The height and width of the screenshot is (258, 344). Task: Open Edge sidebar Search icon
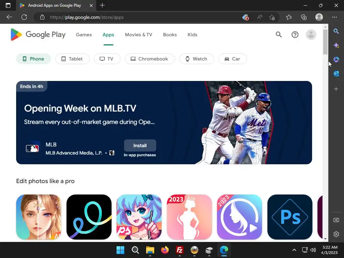tap(336, 31)
